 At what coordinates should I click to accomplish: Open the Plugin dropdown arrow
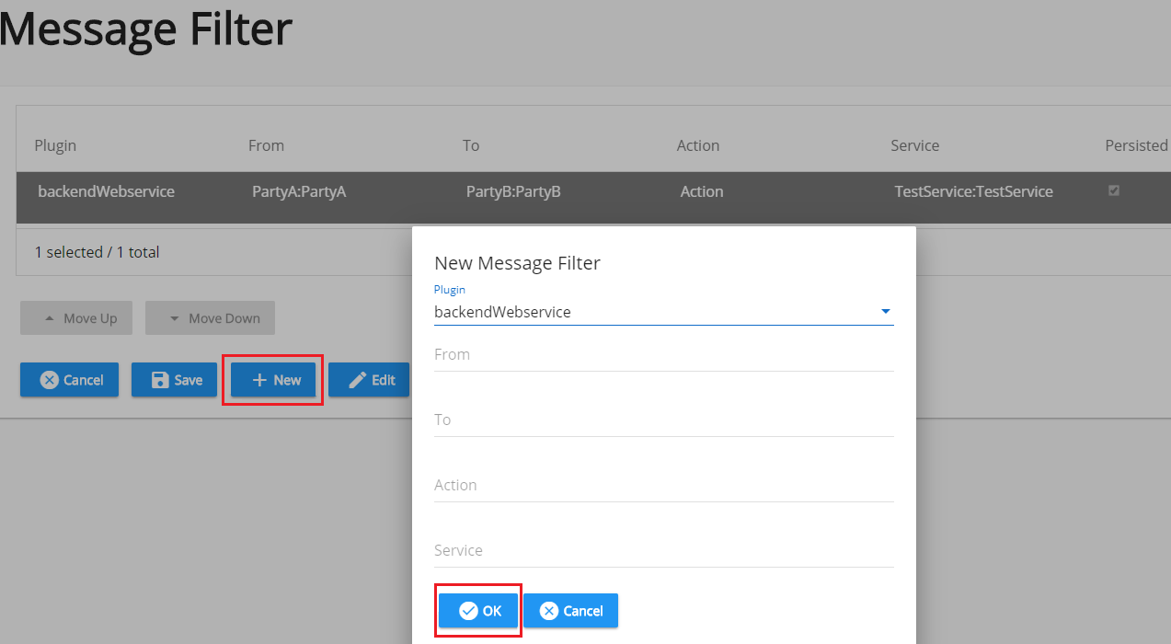click(885, 312)
